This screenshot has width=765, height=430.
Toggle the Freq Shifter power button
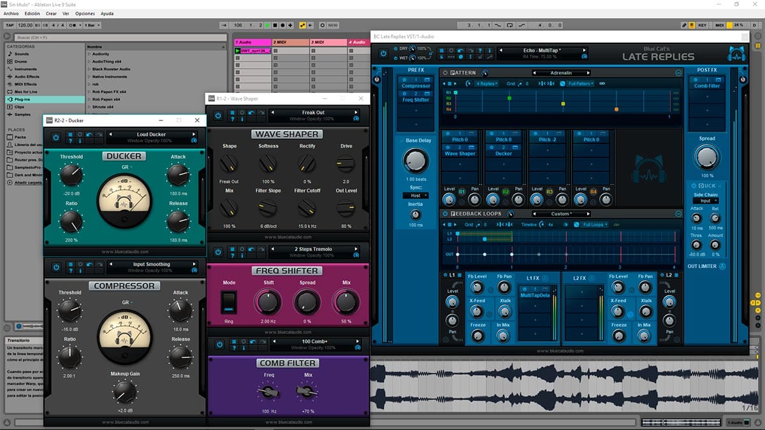[218, 252]
